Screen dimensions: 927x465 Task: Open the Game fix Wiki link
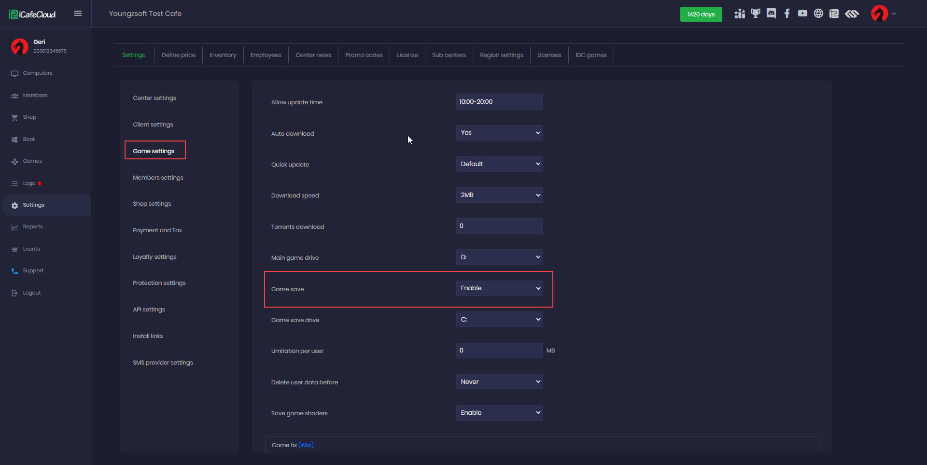306,445
